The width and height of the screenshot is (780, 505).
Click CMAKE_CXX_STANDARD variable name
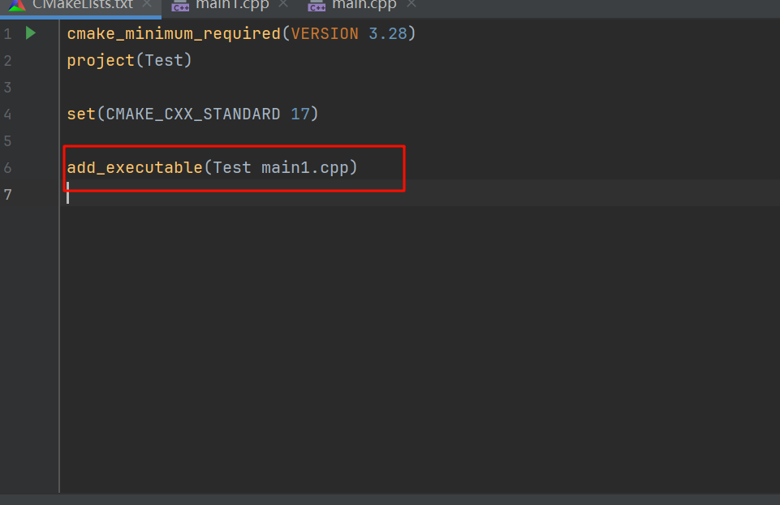coord(193,114)
